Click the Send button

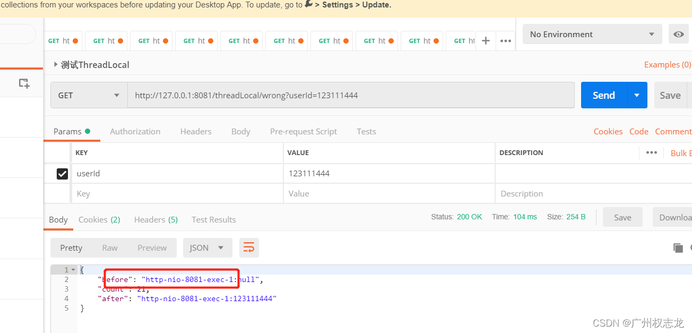coord(603,95)
